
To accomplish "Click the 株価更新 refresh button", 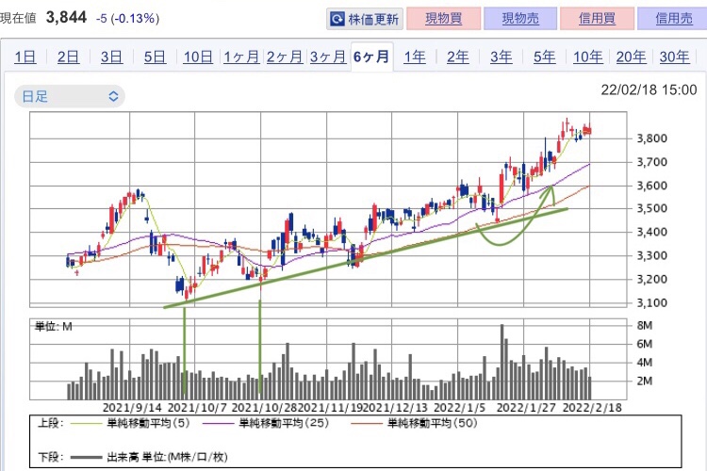I will pyautogui.click(x=364, y=19).
